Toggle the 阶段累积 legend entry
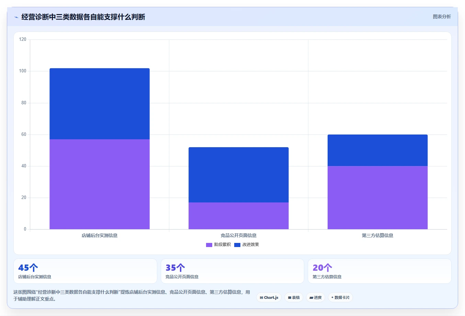 pyautogui.click(x=218, y=245)
